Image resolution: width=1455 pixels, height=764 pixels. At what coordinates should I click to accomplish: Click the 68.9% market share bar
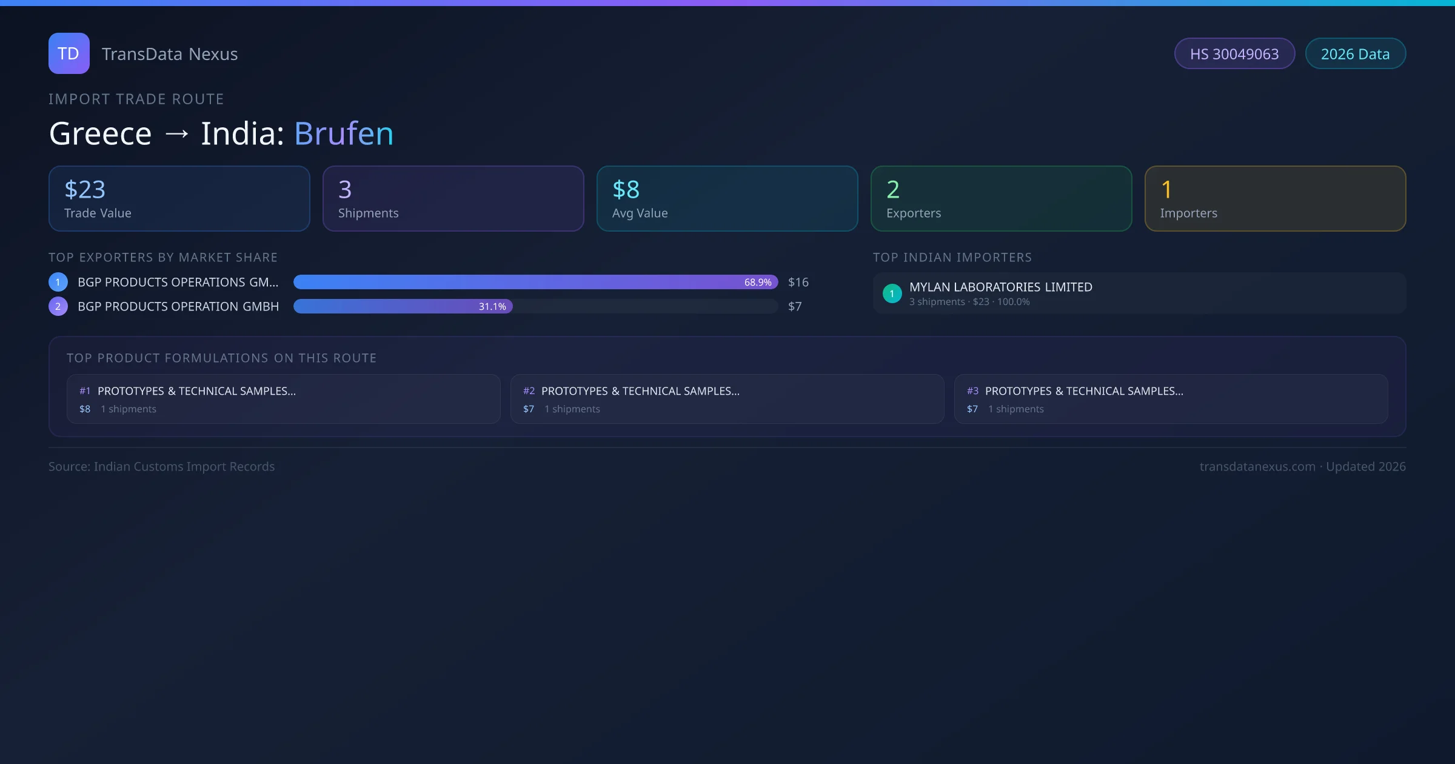click(x=535, y=282)
